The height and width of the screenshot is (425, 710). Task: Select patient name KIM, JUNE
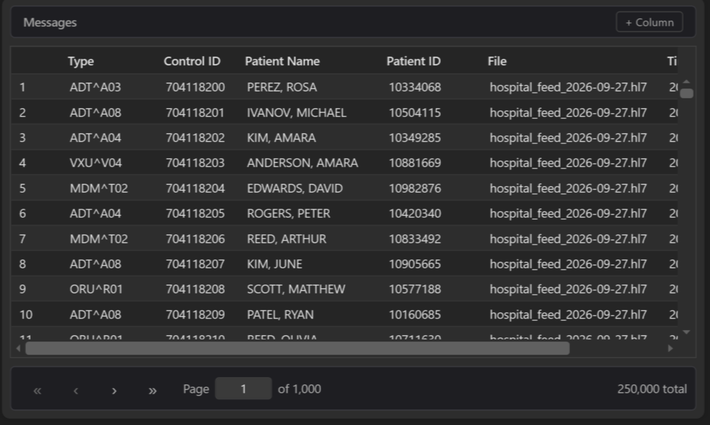pos(275,264)
